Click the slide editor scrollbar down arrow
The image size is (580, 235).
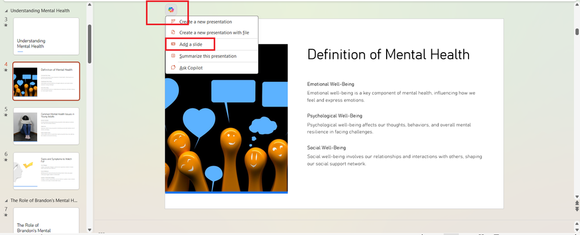(x=577, y=197)
